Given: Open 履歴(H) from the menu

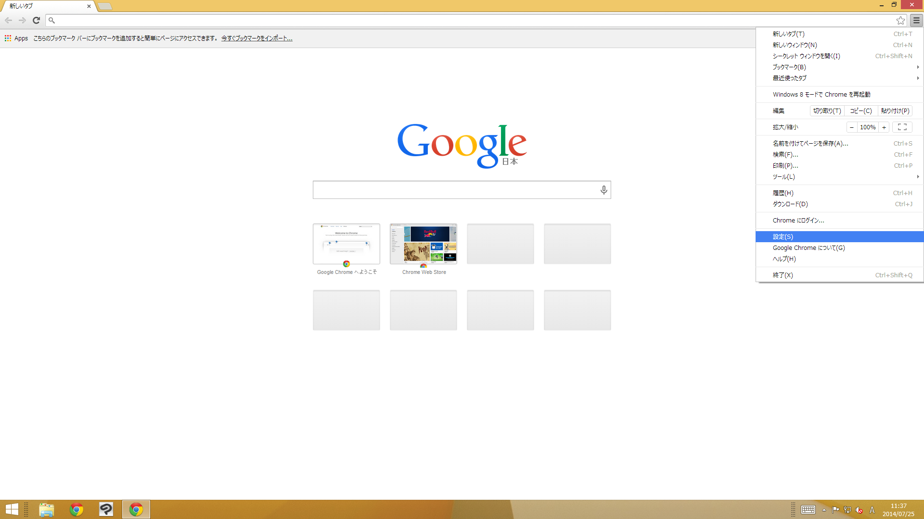Looking at the screenshot, I should pyautogui.click(x=840, y=193).
